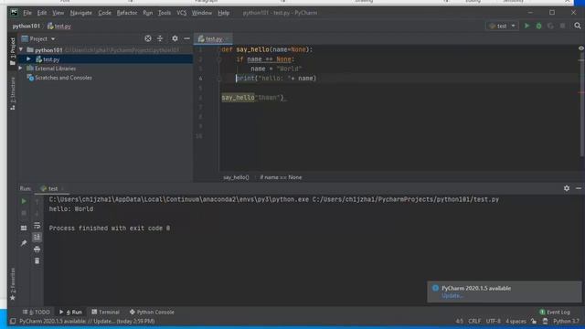The image size is (585, 329).
Task: Start the green Debug bug icon
Action: pyautogui.click(x=538, y=27)
